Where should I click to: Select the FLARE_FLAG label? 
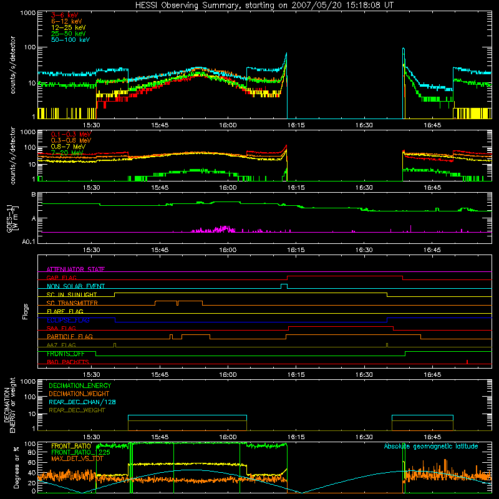point(65,311)
